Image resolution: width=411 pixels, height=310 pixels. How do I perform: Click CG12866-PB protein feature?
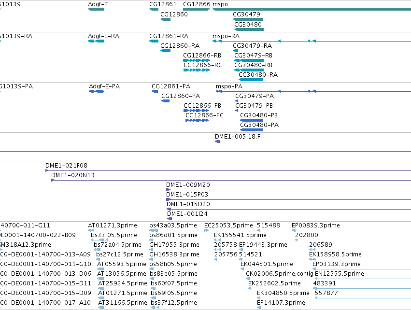click(196, 111)
